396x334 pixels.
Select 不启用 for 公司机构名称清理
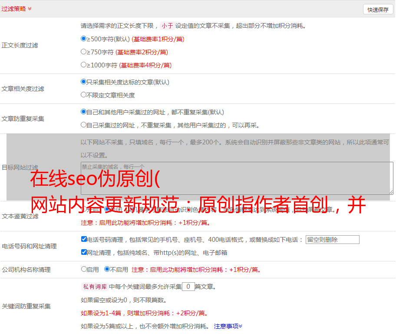tap(107, 269)
